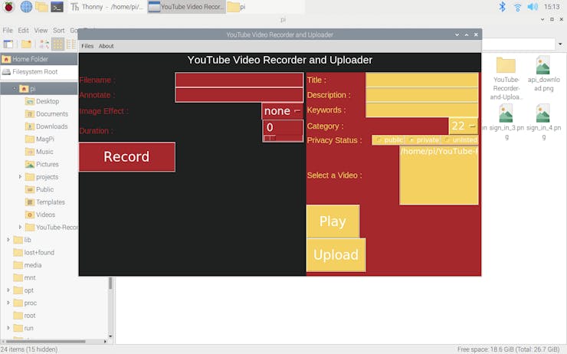
Task: Click the sort files toolbar icon
Action: coord(44,44)
